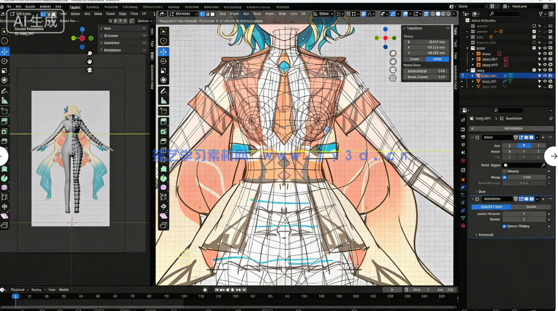Open the Mesh menu in the viewport header
The width and height of the screenshot is (558, 311).
pyautogui.click(x=257, y=14)
